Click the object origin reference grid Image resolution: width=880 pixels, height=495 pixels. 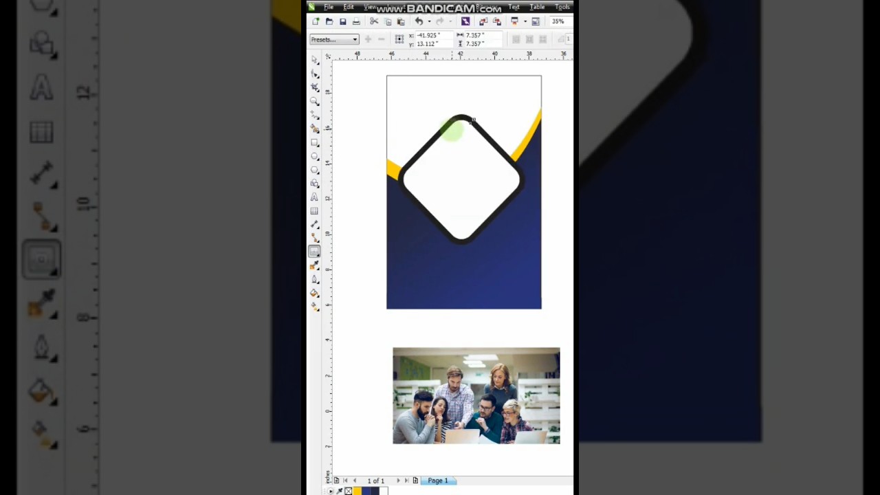coord(399,39)
